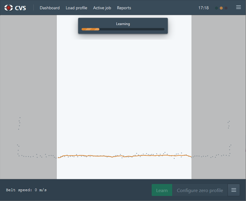Click the Belt speed: 0 m/s readout
246x201 pixels.
(26, 190)
